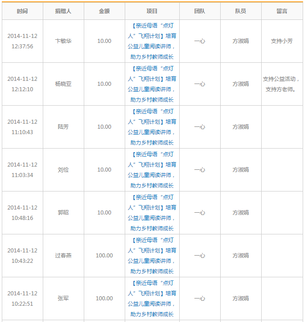Open project link in 郭昭 donation row
The image size is (304, 322).
coord(152,213)
